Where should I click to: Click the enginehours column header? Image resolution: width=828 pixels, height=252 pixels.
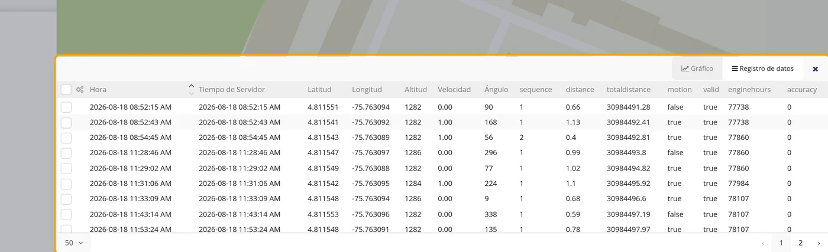tap(749, 90)
